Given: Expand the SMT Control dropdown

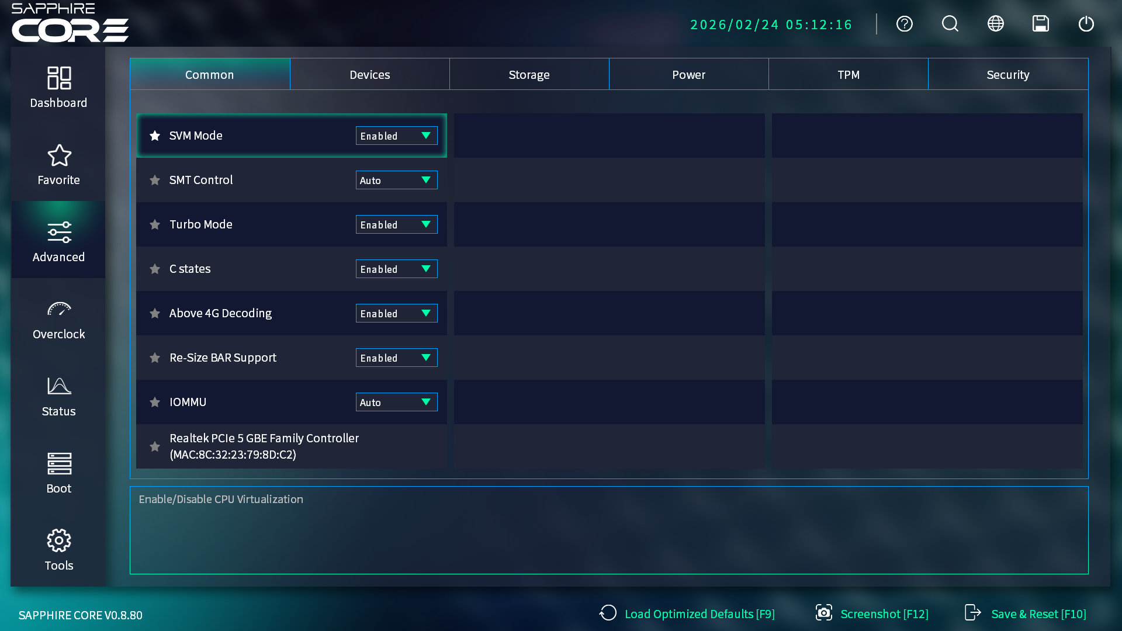Looking at the screenshot, I should (396, 180).
